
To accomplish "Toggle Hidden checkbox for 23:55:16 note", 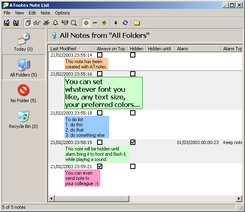I will (133, 74).
